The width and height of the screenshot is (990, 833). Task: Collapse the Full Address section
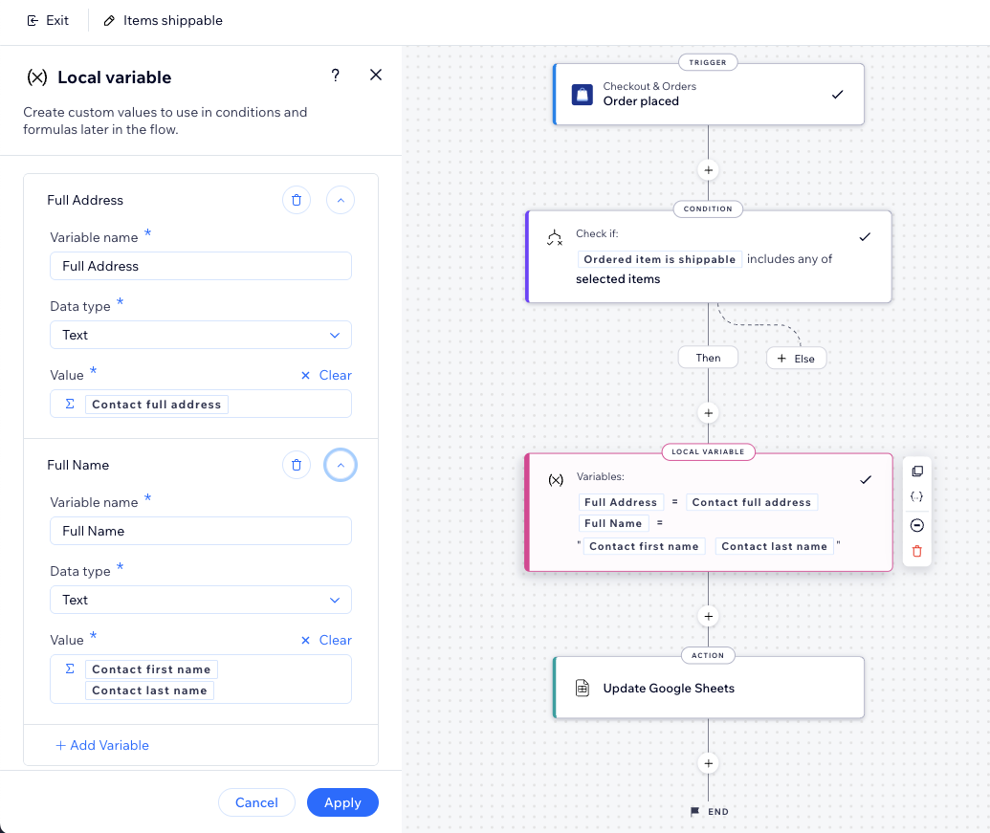click(x=341, y=200)
